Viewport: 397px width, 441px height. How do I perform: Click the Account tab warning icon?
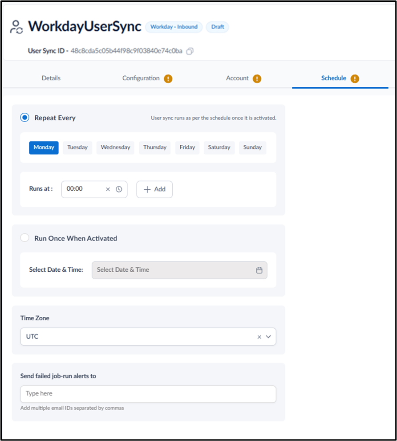257,78
